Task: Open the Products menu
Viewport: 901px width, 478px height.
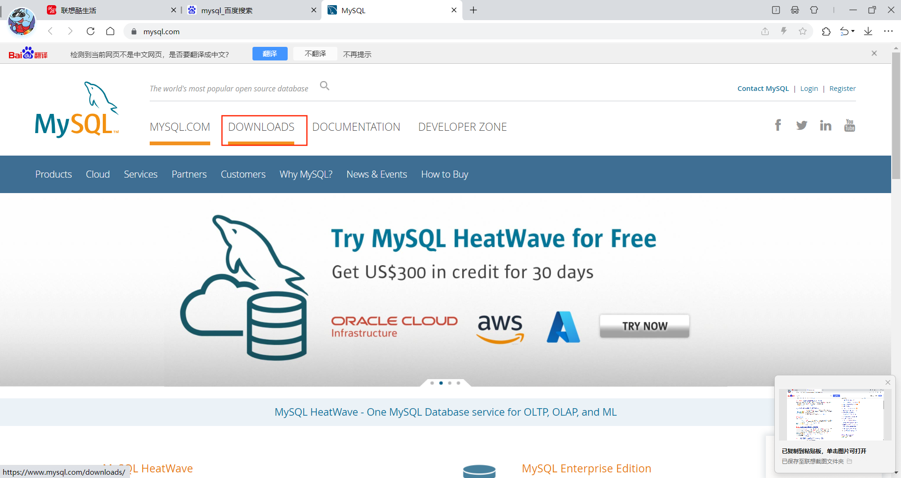Action: (53, 174)
